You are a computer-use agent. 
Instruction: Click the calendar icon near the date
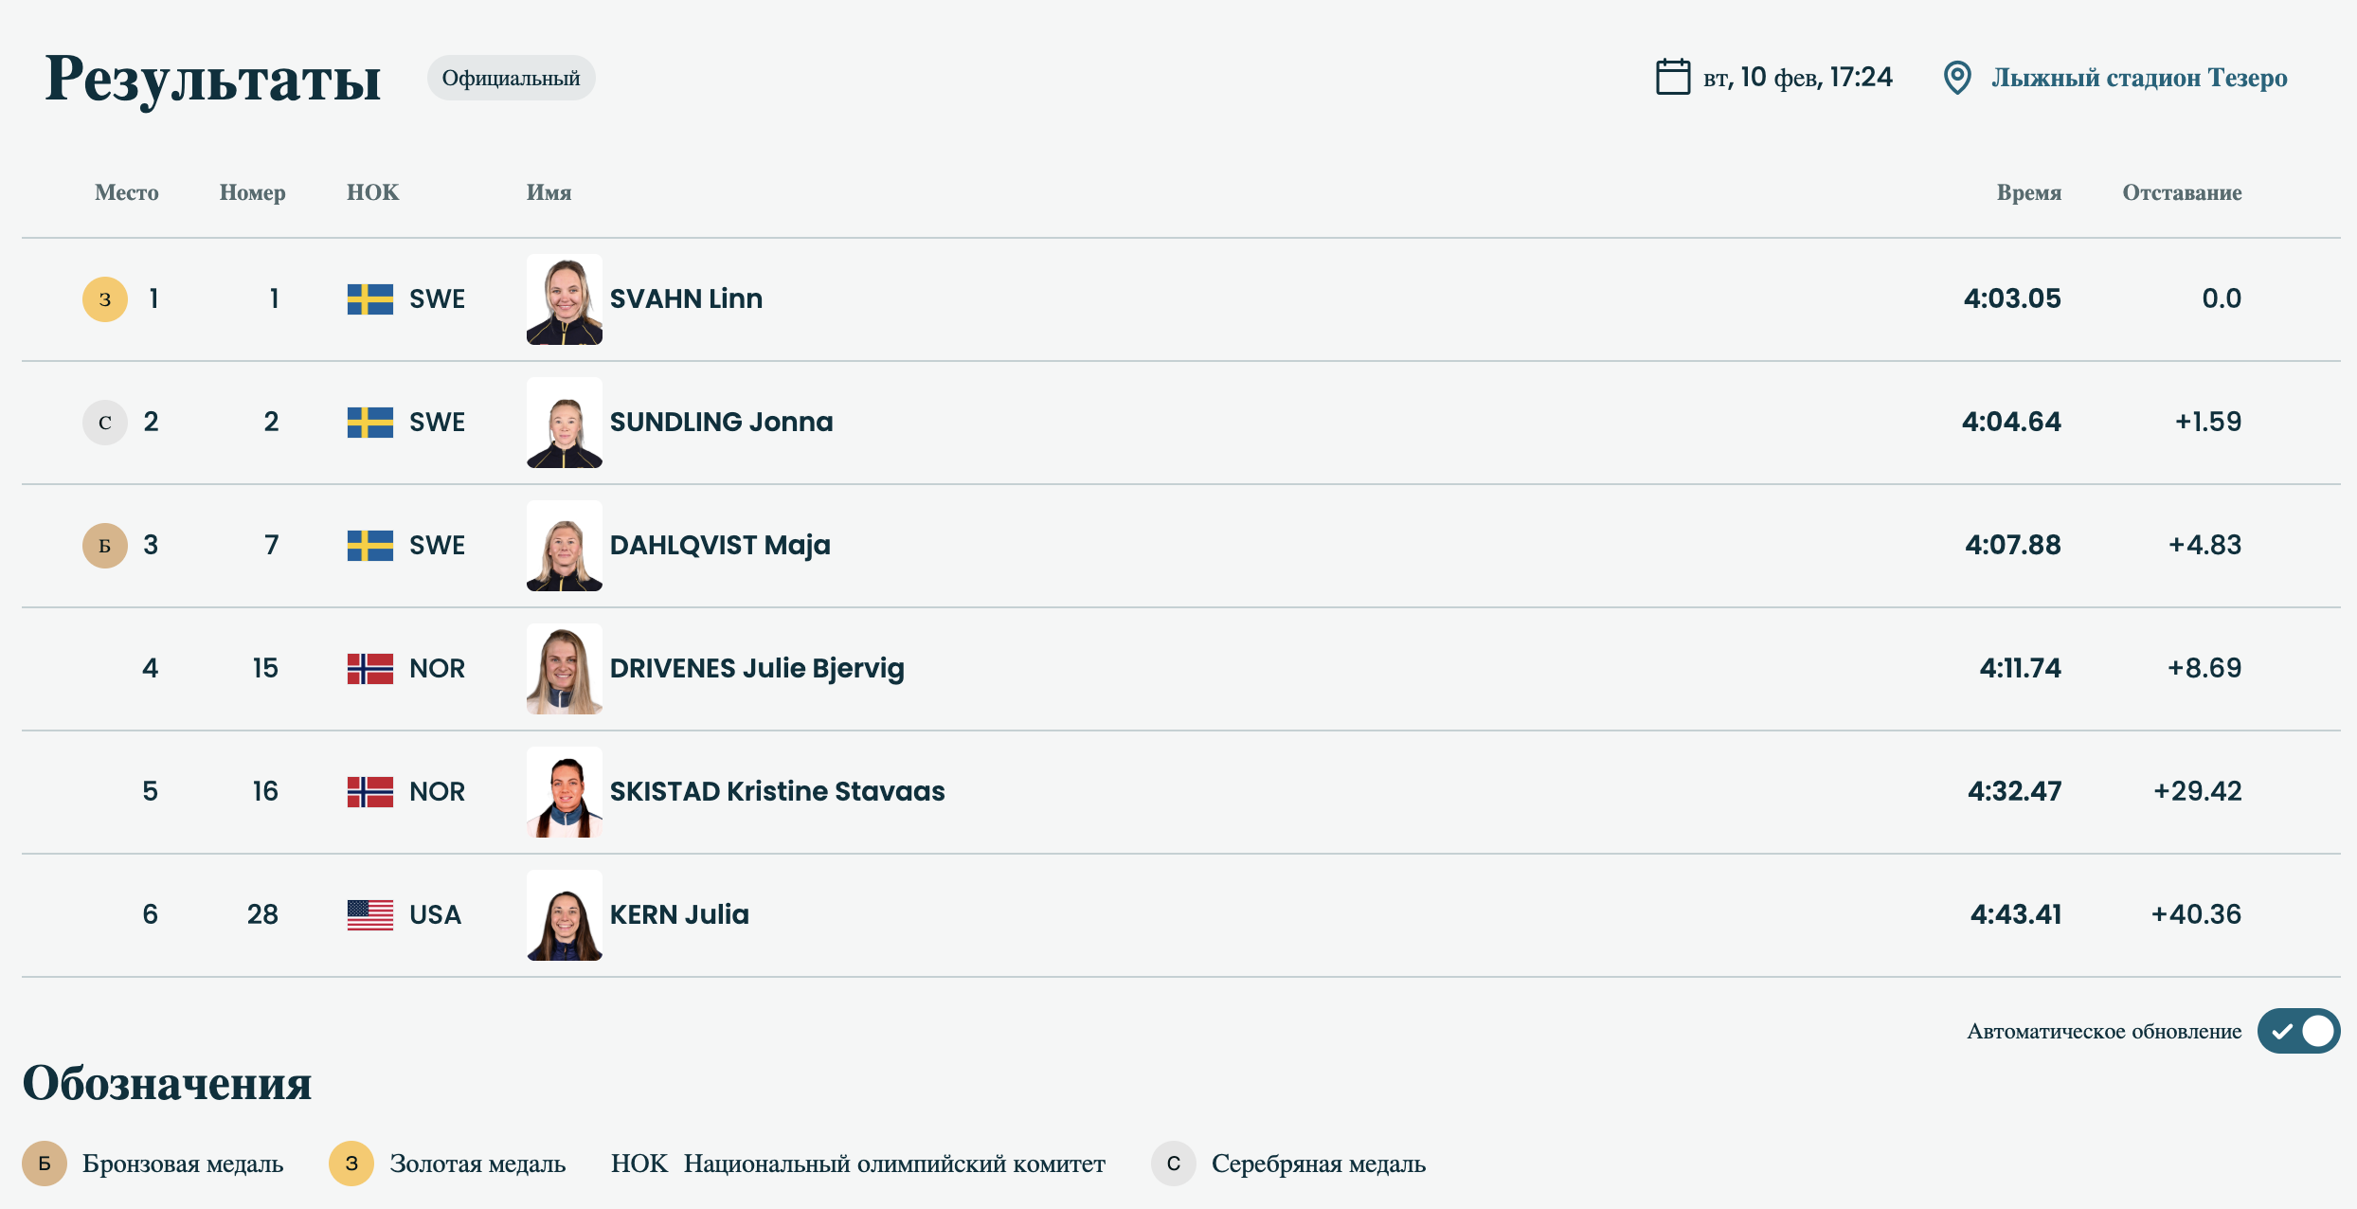(x=1672, y=77)
